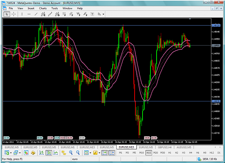
Task: Select timeframe button H2
Action: point(176,153)
